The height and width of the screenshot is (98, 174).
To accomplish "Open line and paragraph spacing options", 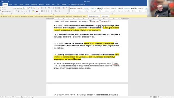I will [52, 11].
